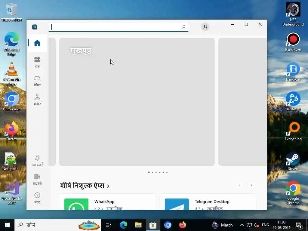Click the WhatsApp green app icon
308x231 pixels.
(x=76, y=204)
